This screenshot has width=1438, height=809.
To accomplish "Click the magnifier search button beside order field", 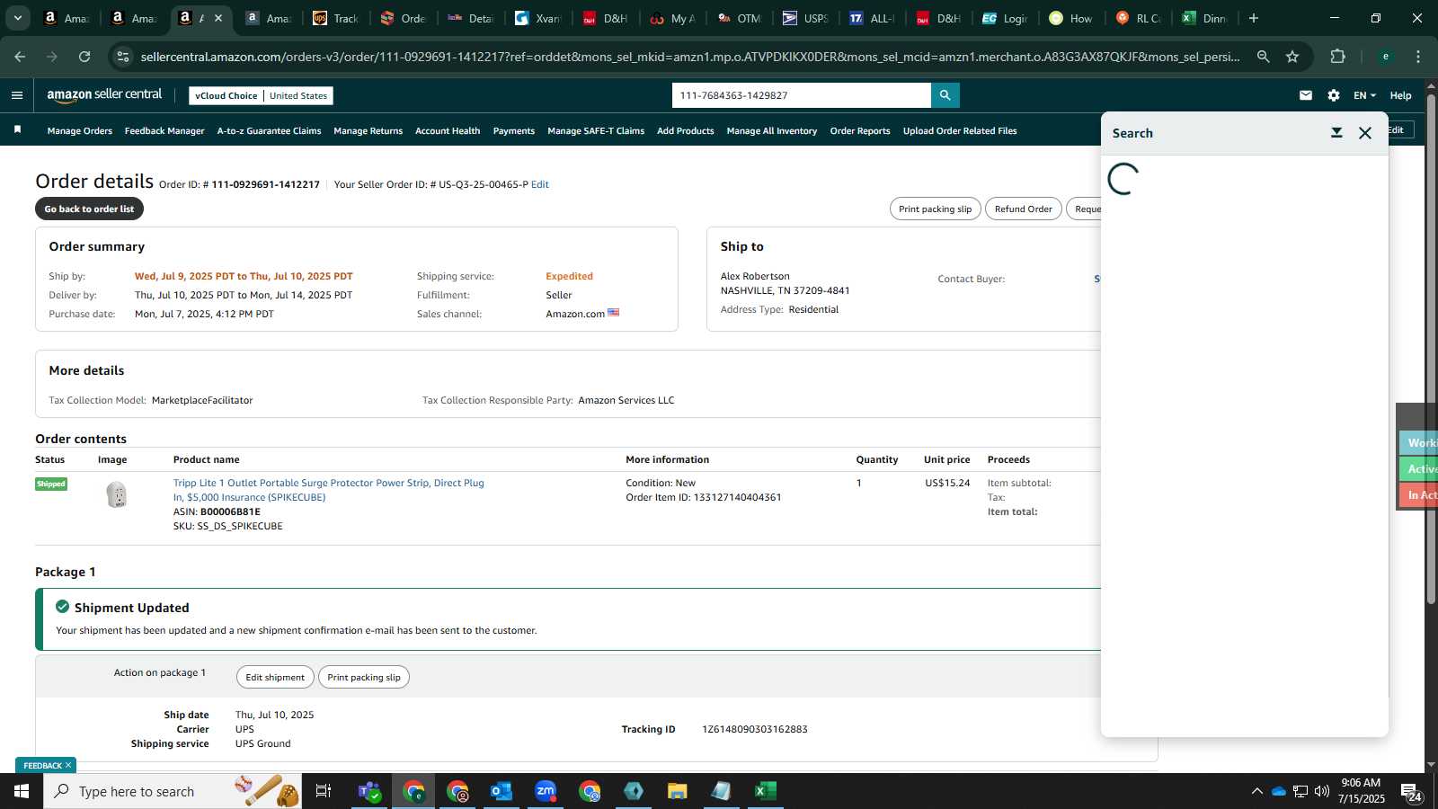I will tap(945, 95).
